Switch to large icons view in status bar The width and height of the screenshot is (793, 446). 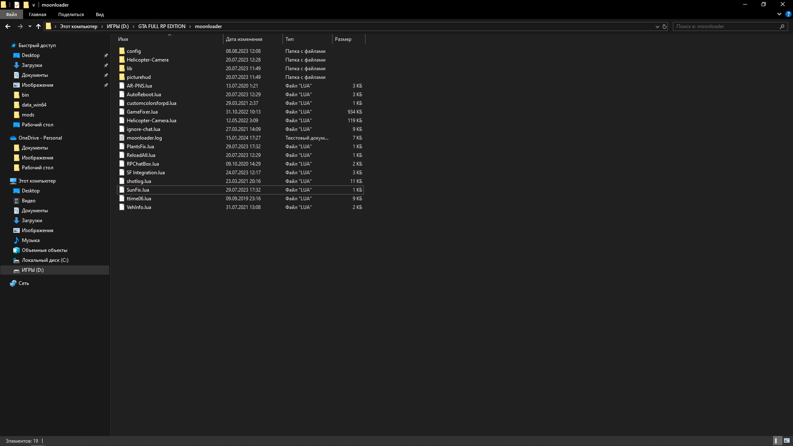(x=787, y=441)
